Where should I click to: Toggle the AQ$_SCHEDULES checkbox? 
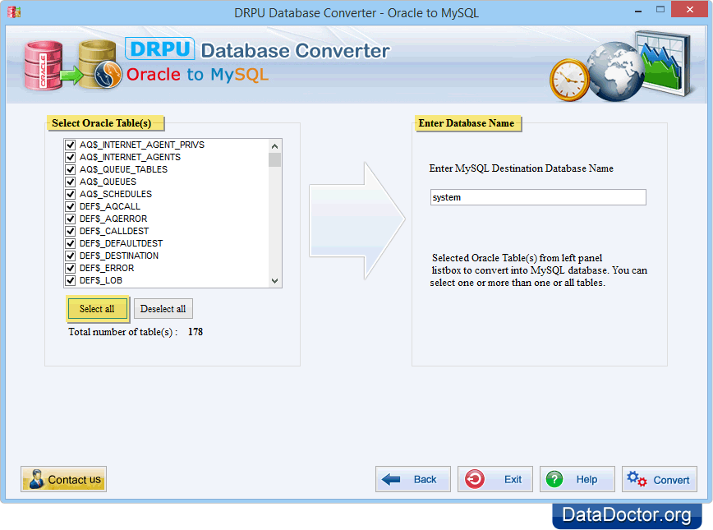(70, 194)
